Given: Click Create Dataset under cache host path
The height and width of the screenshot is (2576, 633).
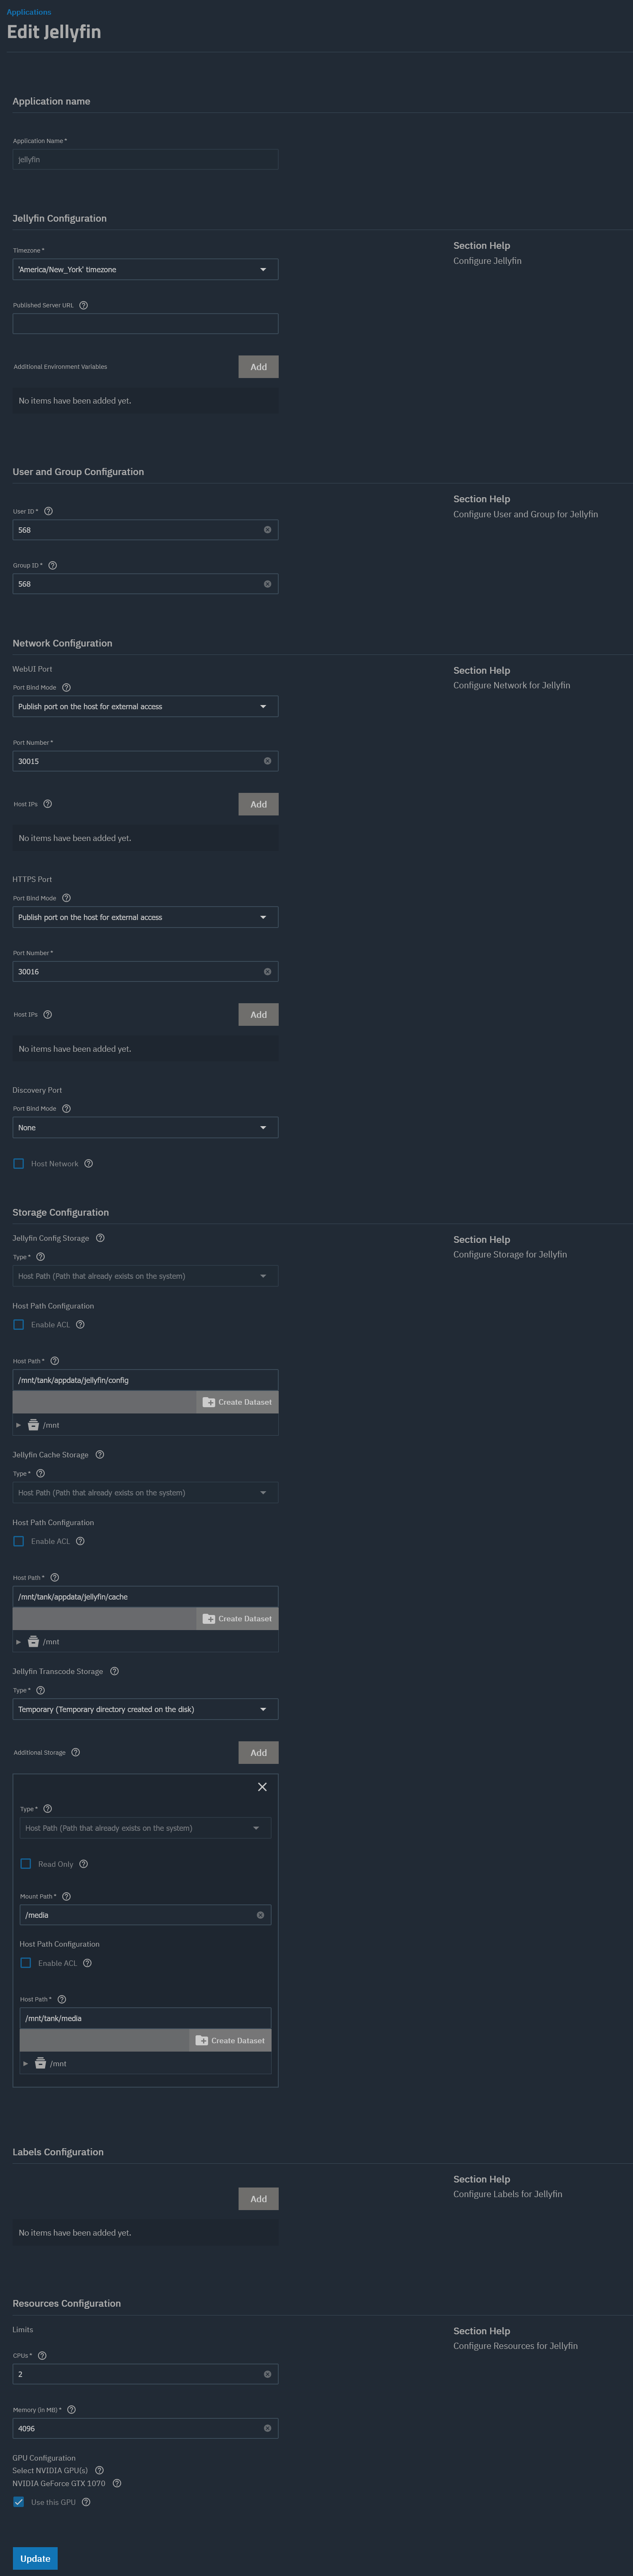Looking at the screenshot, I should point(238,1618).
